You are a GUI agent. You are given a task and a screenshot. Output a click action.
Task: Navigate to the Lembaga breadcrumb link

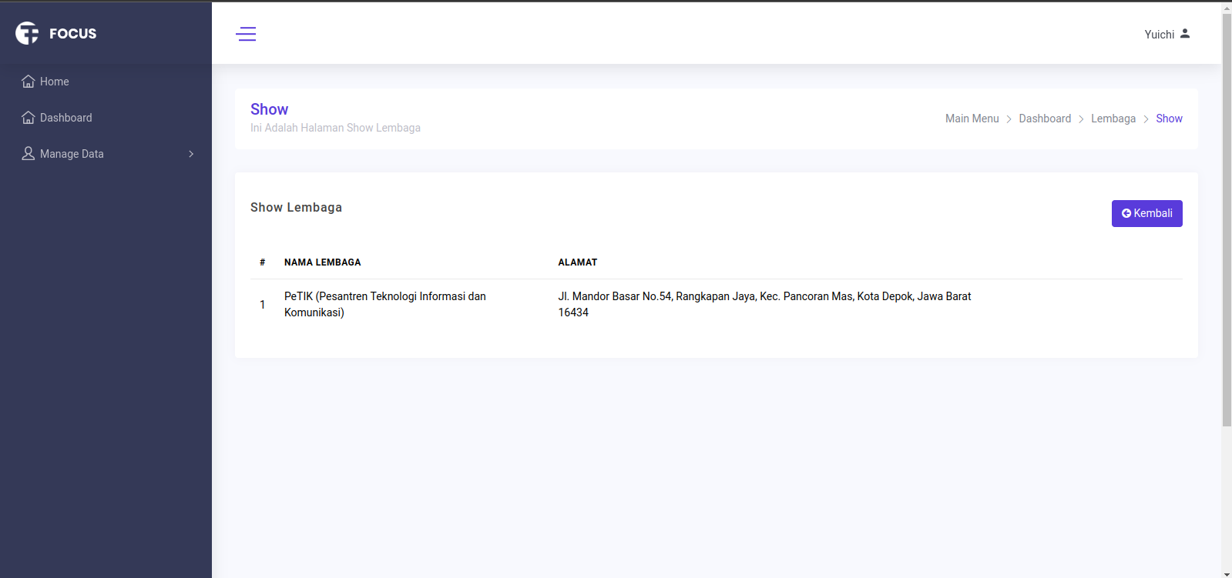(1113, 119)
